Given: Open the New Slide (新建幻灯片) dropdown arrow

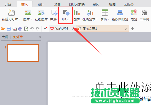Looking at the screenshot, I should pyautogui.click(x=20, y=19).
